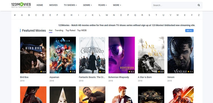This screenshot has height=103, width=213.
Task: Switch to the Trending tab
Action: click(59, 31)
